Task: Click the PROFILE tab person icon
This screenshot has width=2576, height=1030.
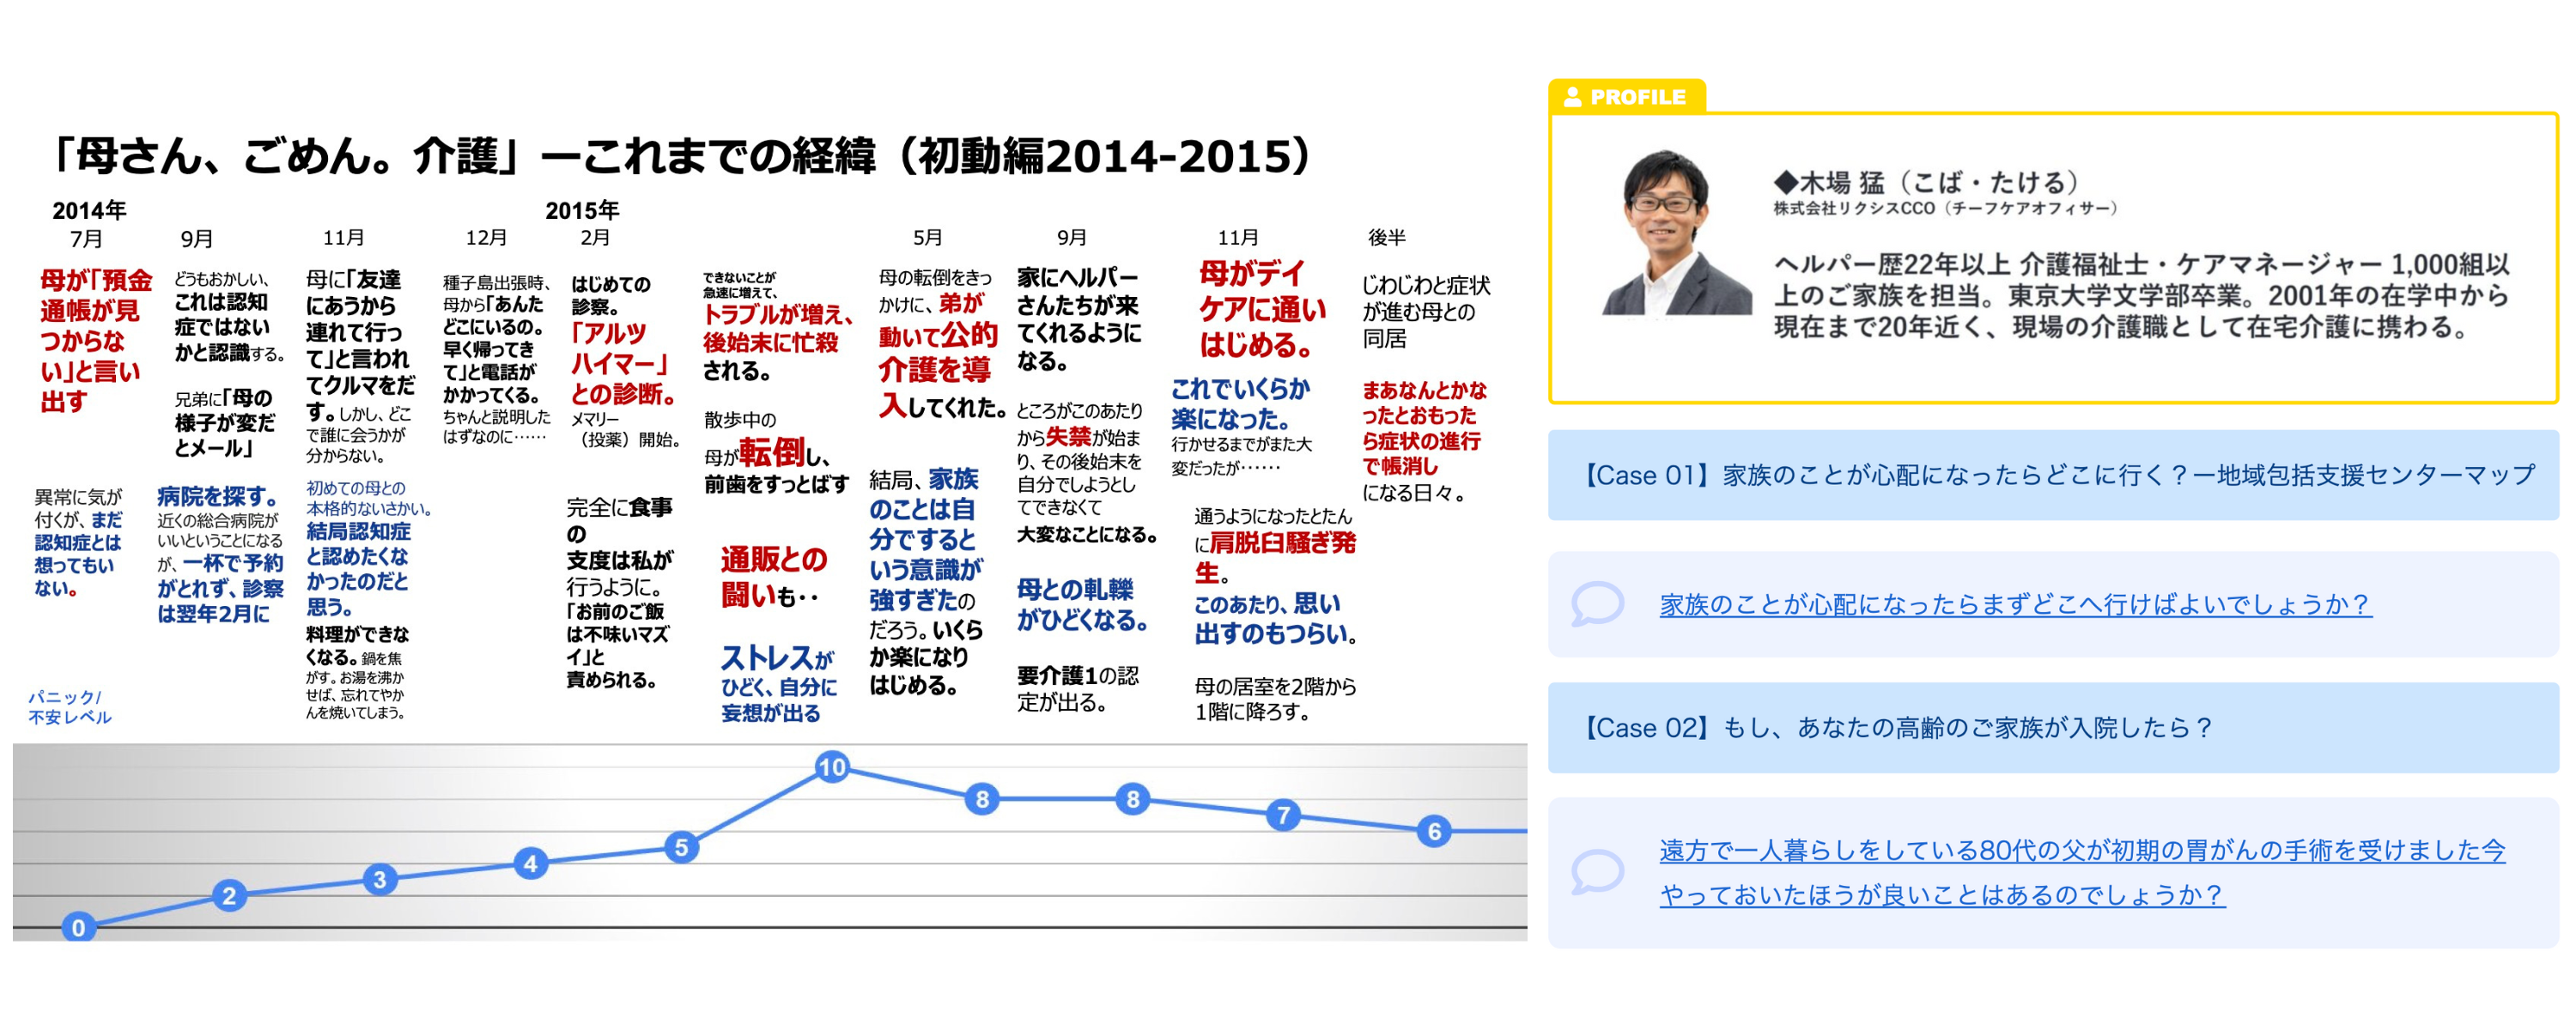Action: 1572,97
